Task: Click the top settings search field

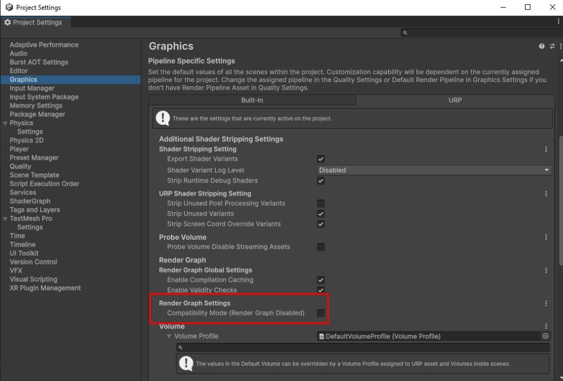Action: [482, 32]
